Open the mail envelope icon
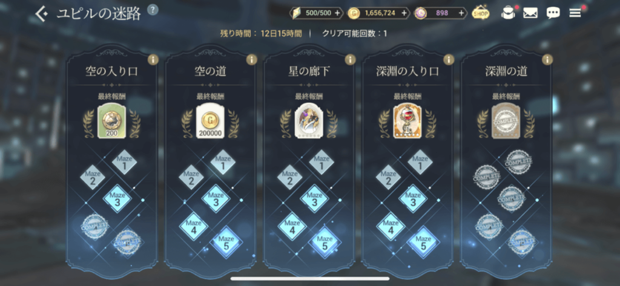The image size is (620, 286). click(530, 13)
